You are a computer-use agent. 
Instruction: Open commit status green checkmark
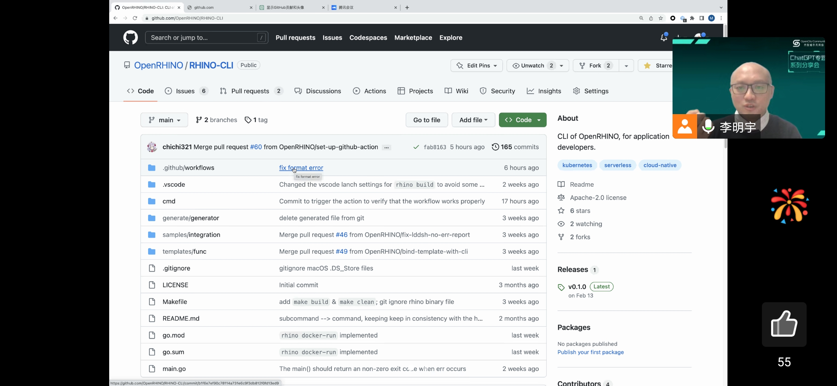tap(416, 147)
